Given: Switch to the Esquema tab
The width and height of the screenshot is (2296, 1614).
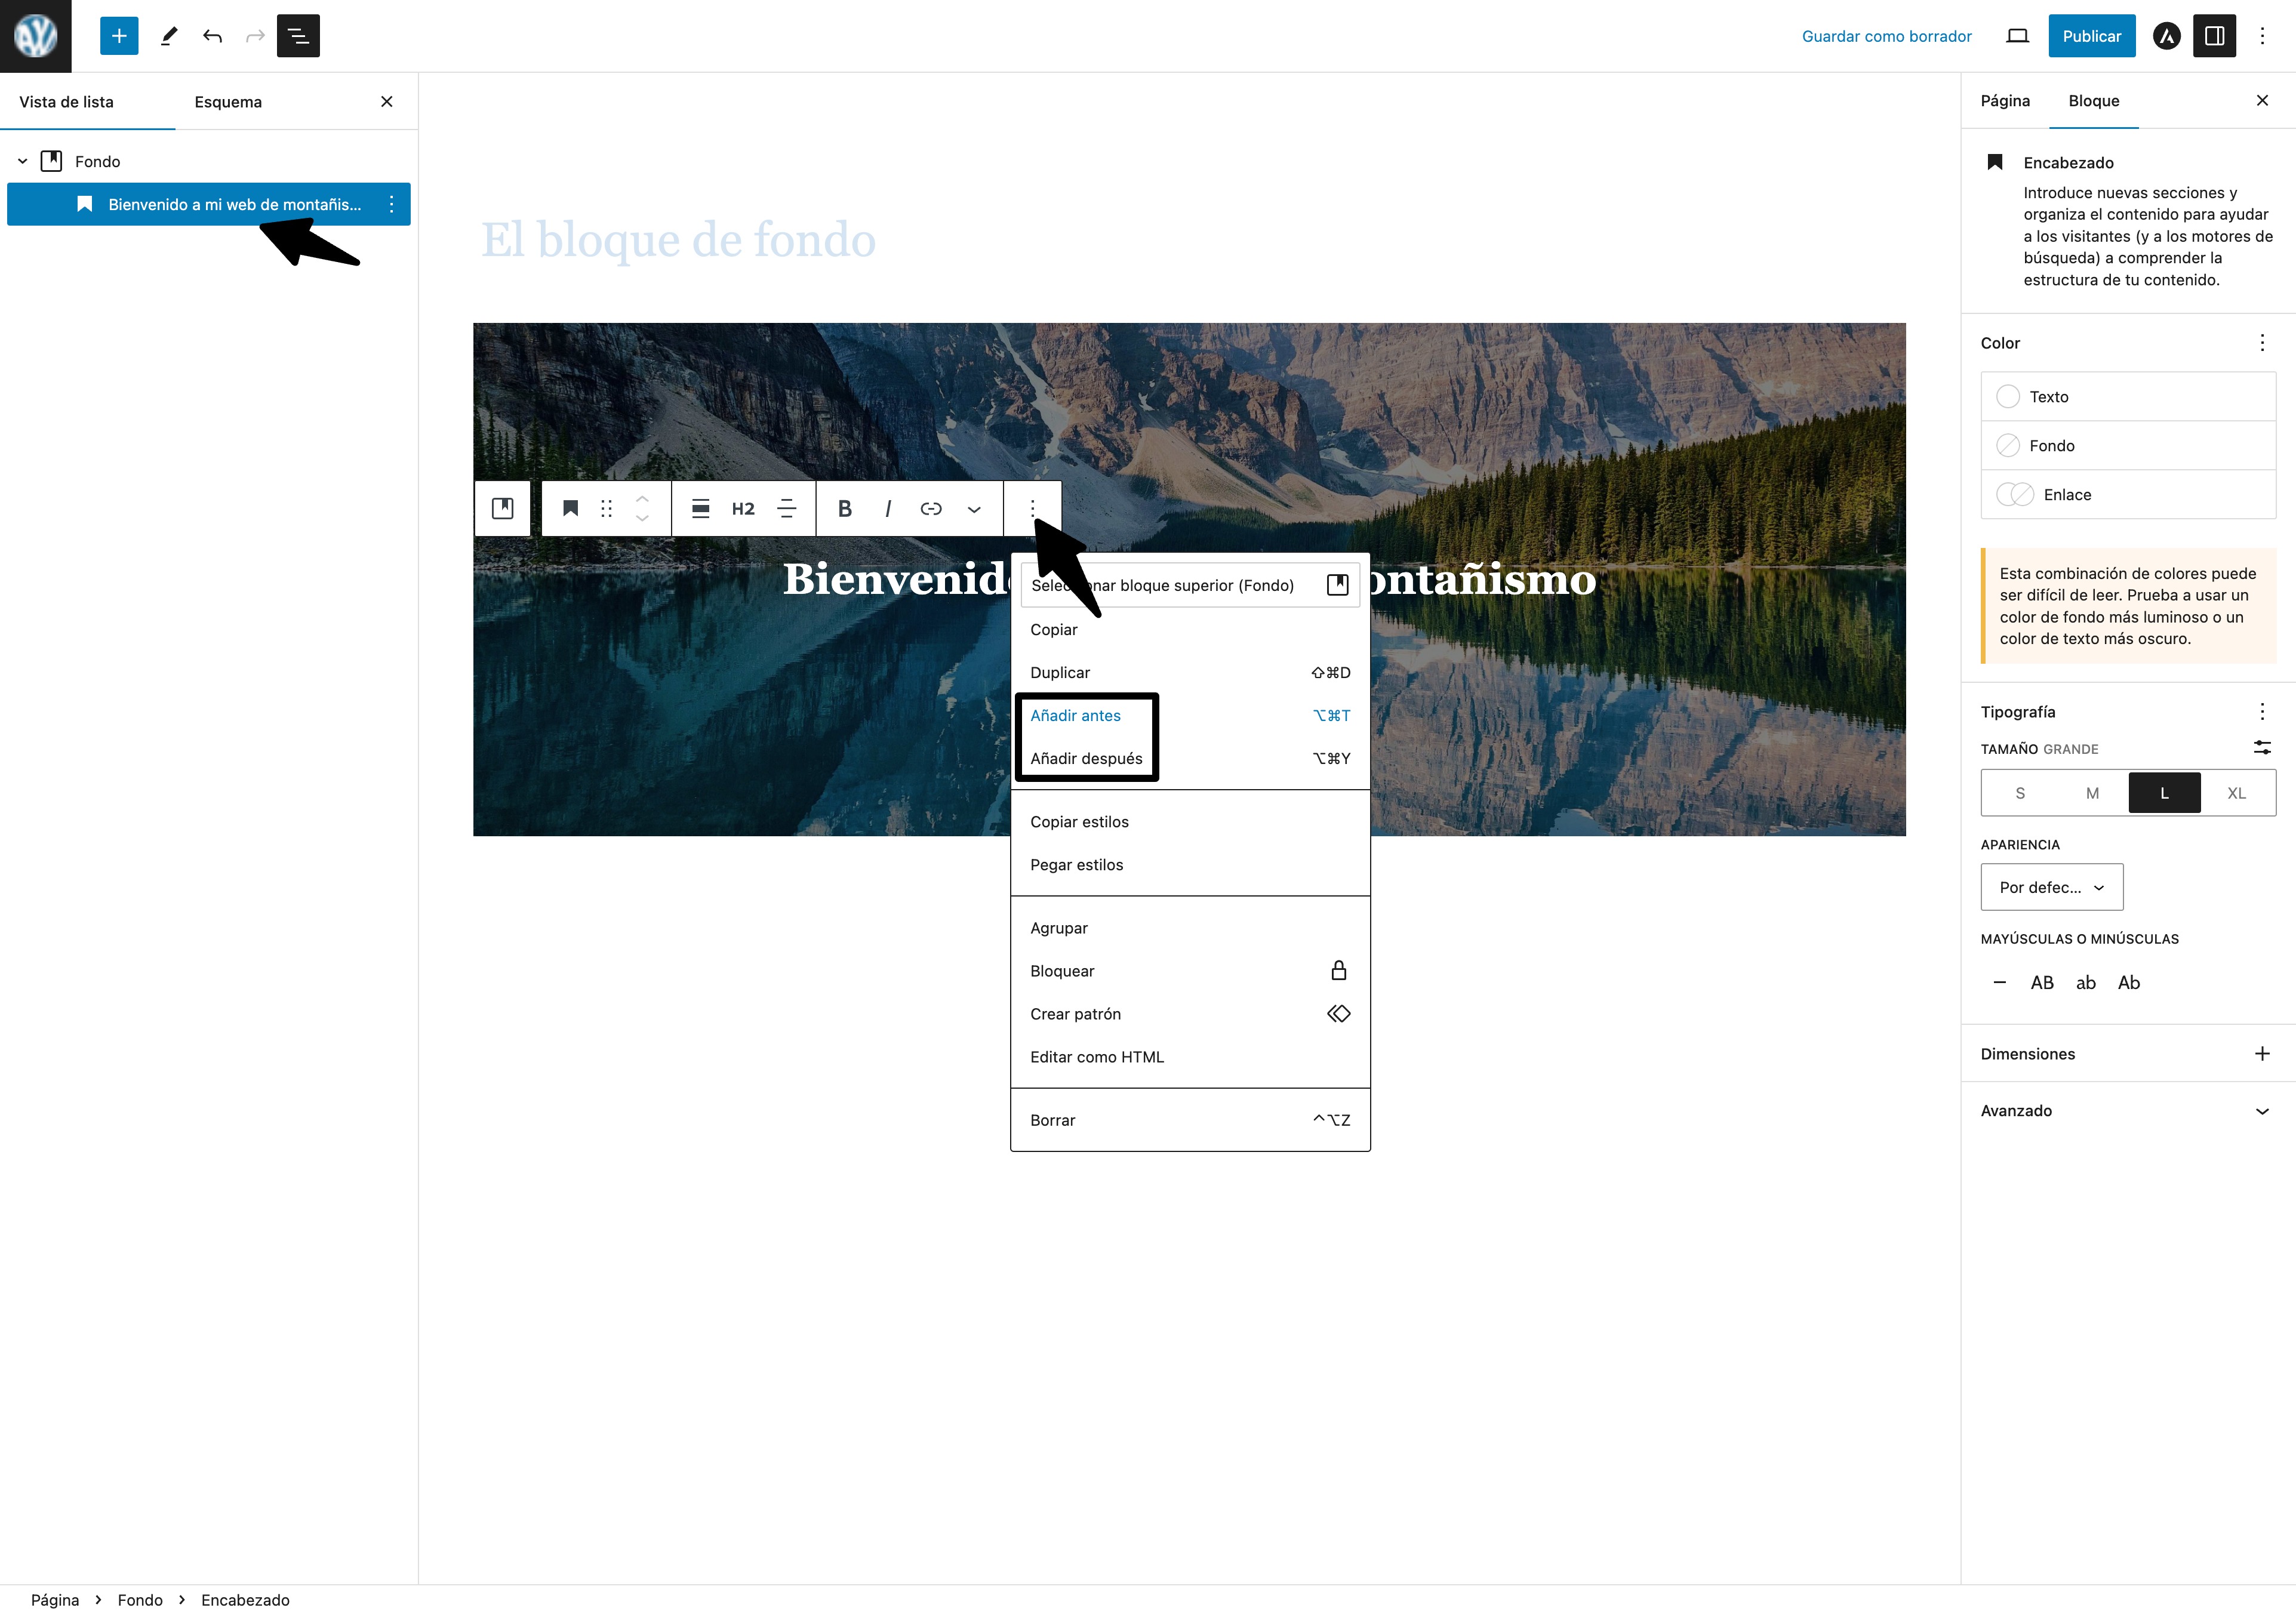Looking at the screenshot, I should point(228,102).
